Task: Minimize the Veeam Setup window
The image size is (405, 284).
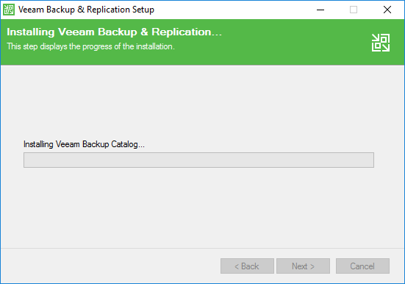Action: 320,10
